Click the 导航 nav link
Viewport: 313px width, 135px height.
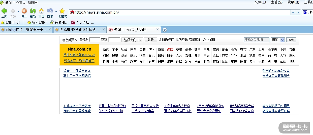coord(292,49)
